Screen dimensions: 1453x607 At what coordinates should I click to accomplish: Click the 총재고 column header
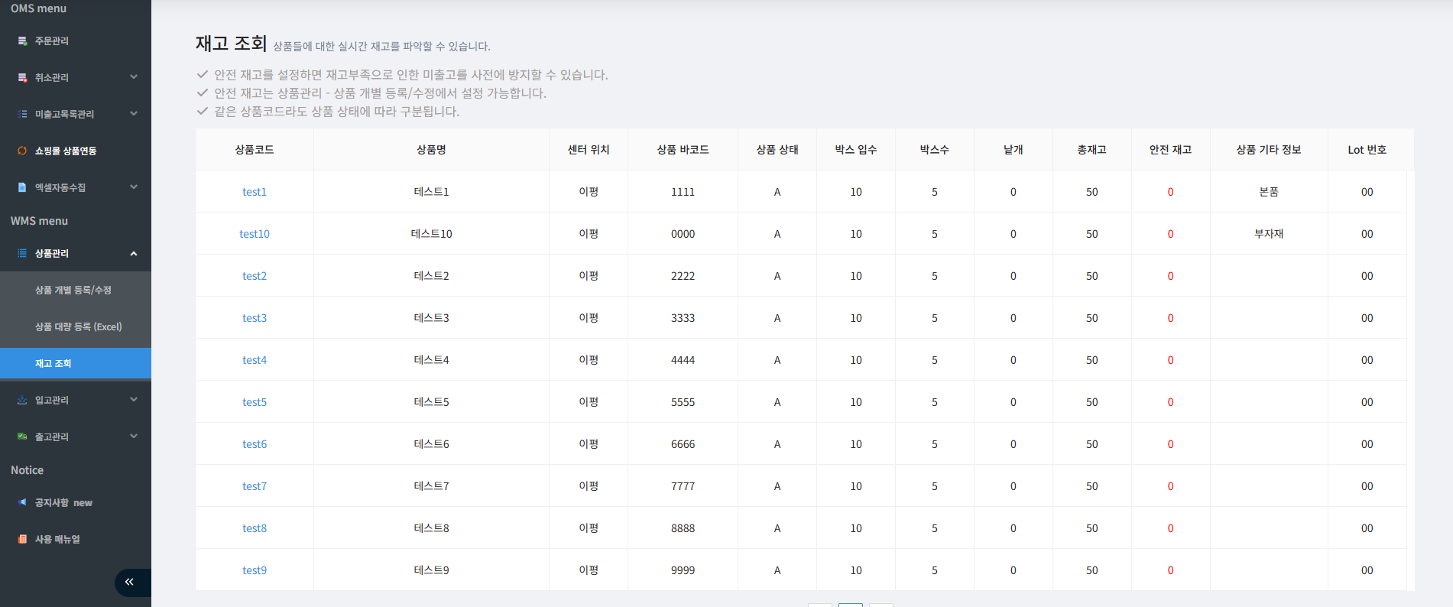(x=1091, y=150)
